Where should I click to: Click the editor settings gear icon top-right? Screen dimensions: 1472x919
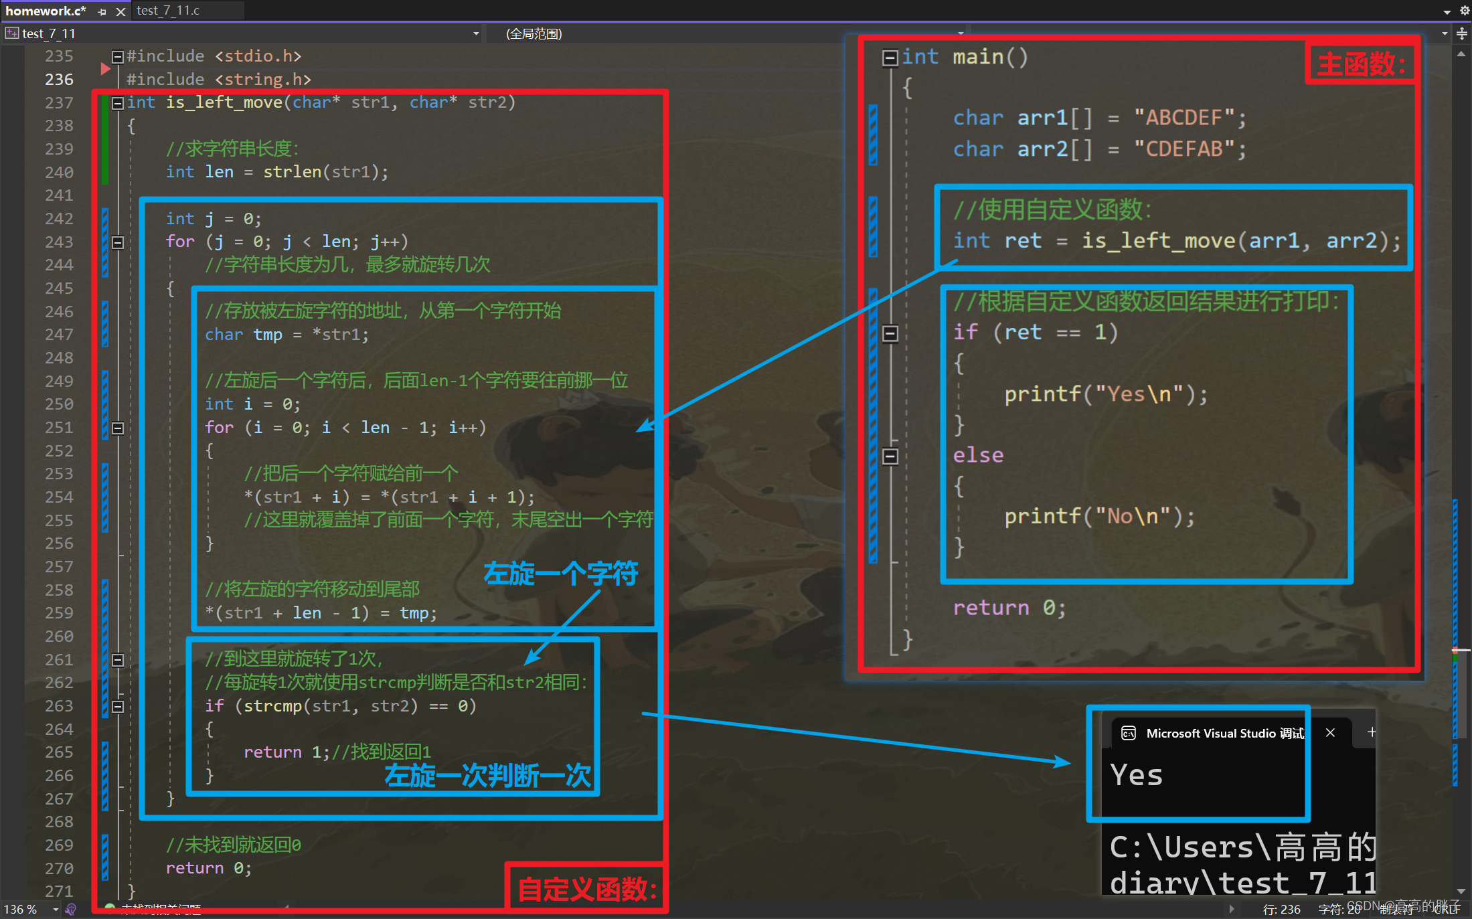point(1464,11)
